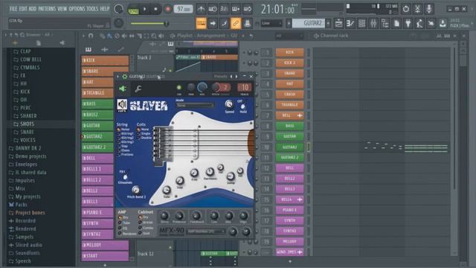This screenshot has height=268, width=476.
Task: Expand the Packs folder
Action: (x=21, y=205)
